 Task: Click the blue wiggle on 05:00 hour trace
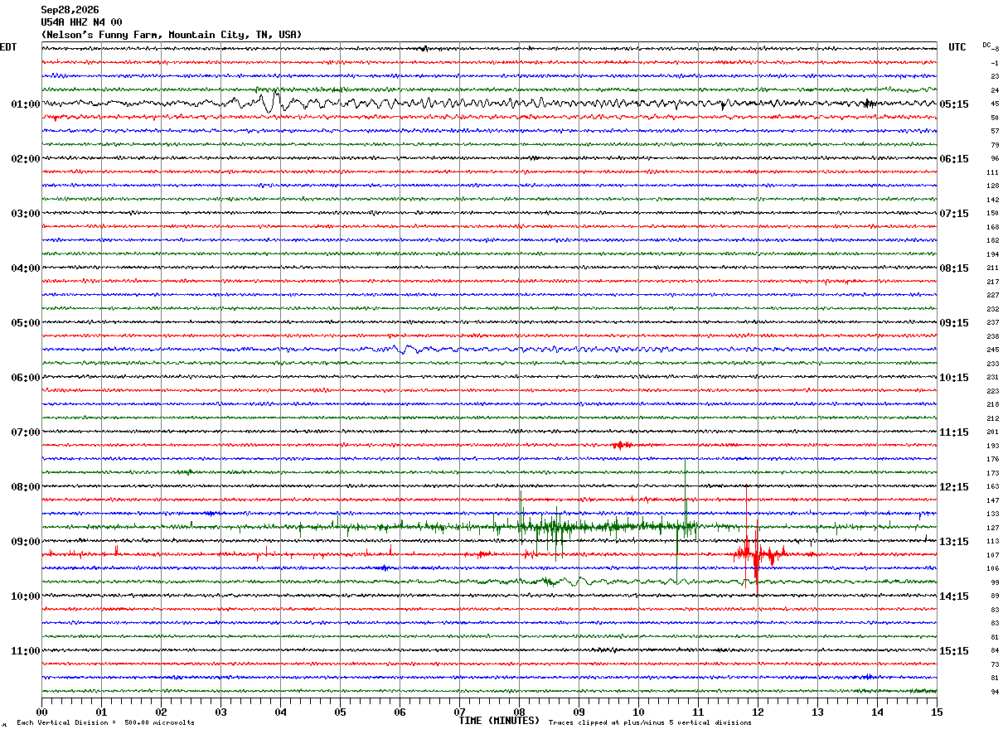click(406, 349)
